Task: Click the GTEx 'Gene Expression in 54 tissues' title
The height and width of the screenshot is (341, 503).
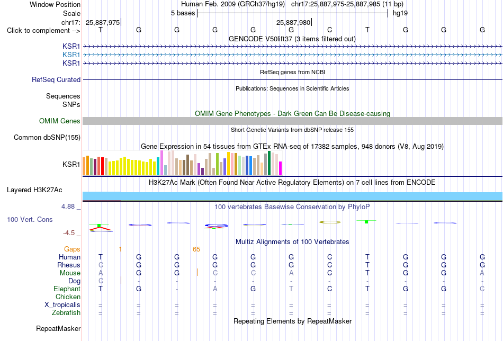Action: (x=292, y=147)
